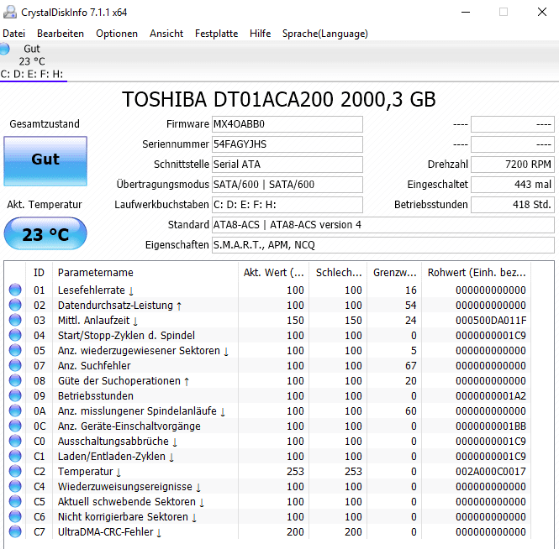Click threshold value 67 in Suchfehler row
The width and height of the screenshot is (559, 549).
411,366
